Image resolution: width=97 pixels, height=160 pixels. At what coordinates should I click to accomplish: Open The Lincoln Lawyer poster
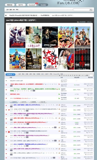(33, 59)
